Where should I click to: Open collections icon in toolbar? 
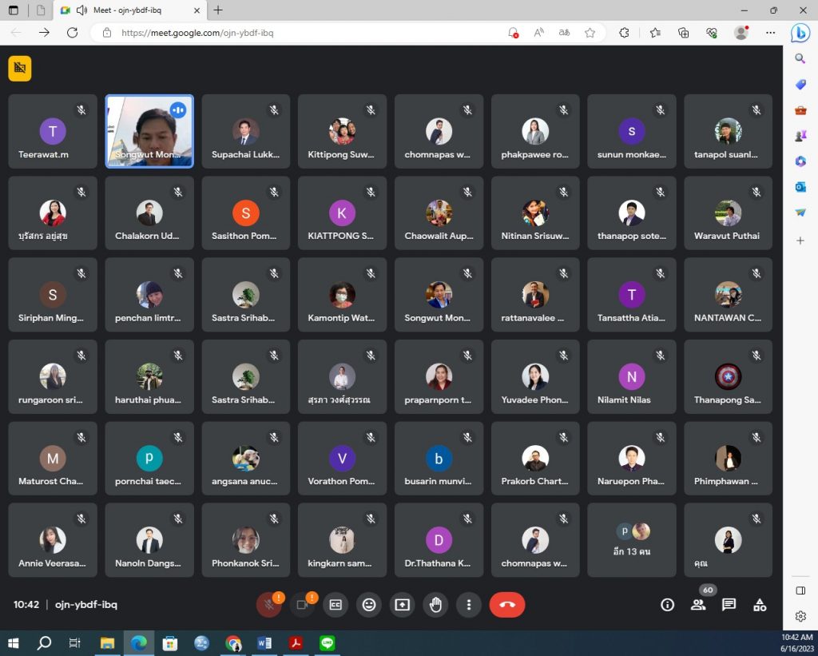click(684, 33)
